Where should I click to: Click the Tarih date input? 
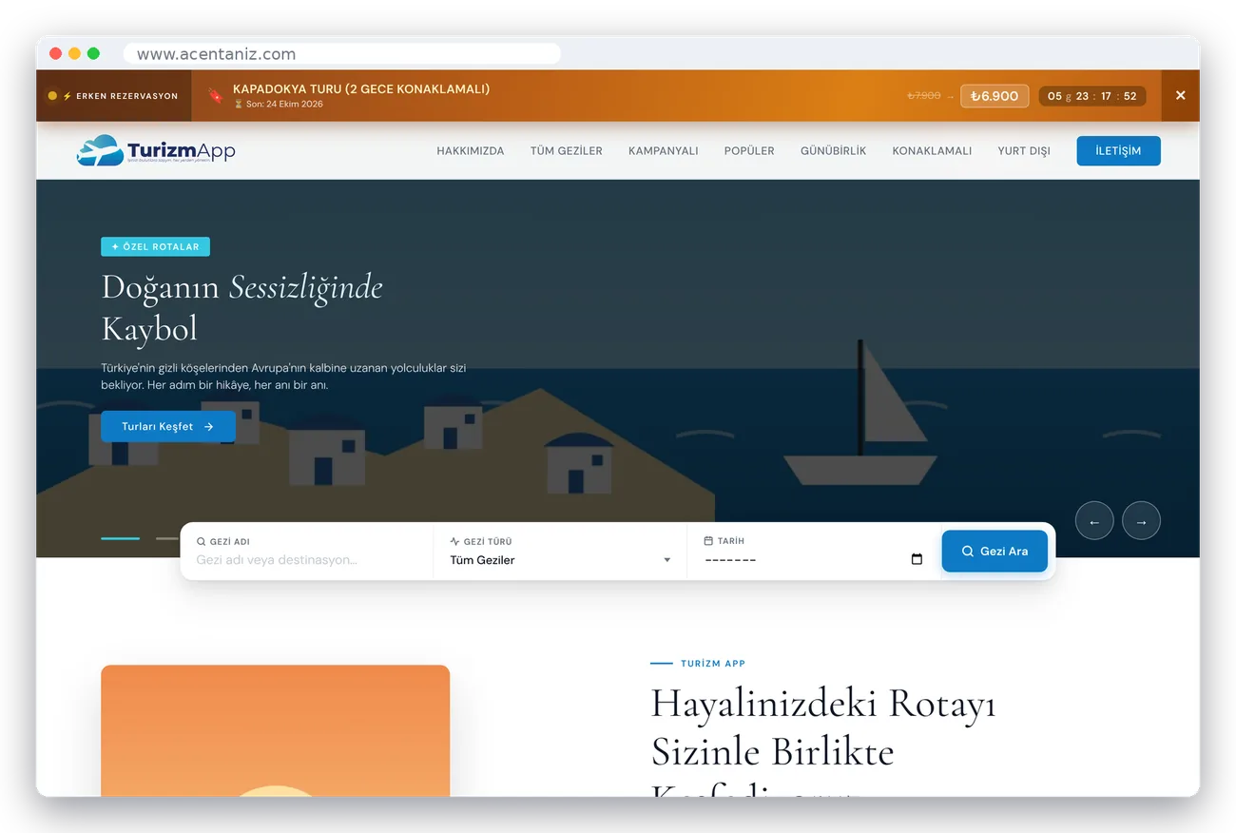[814, 560]
